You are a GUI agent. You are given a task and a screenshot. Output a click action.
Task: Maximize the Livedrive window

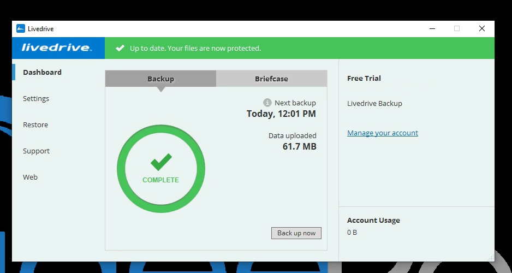tap(457, 29)
